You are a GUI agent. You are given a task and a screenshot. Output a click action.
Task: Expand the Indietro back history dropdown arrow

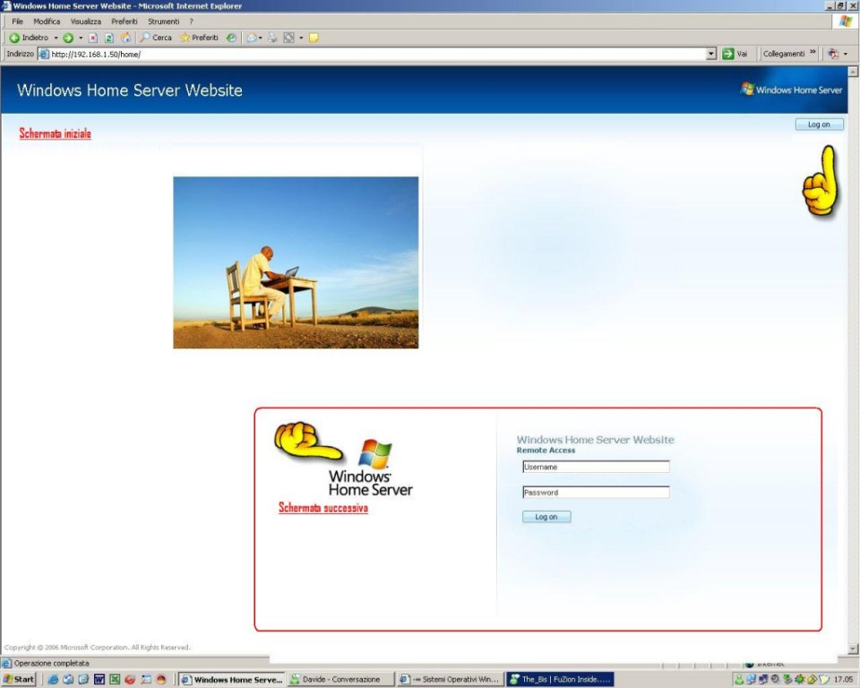pos(56,38)
